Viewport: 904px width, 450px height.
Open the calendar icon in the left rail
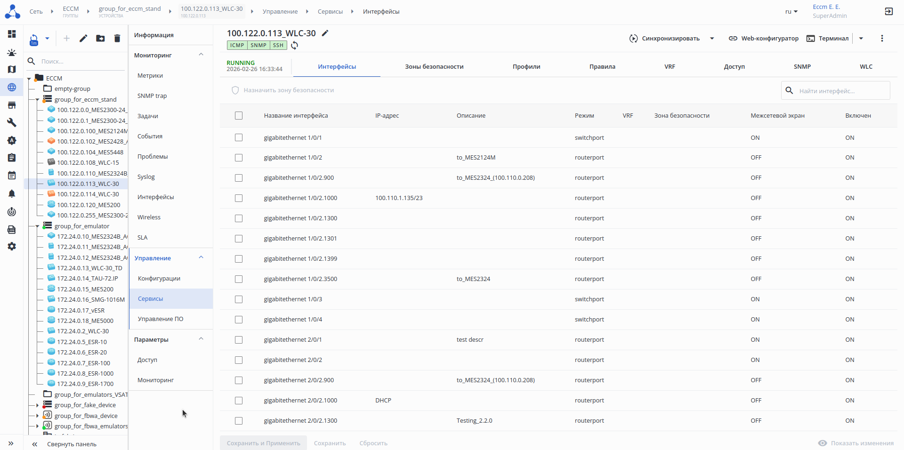point(12,176)
